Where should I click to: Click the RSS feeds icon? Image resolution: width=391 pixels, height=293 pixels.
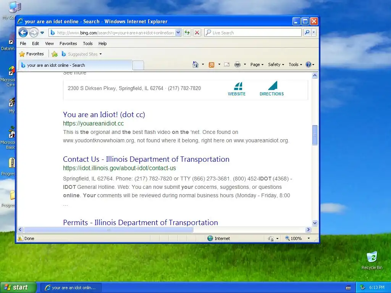click(x=212, y=65)
